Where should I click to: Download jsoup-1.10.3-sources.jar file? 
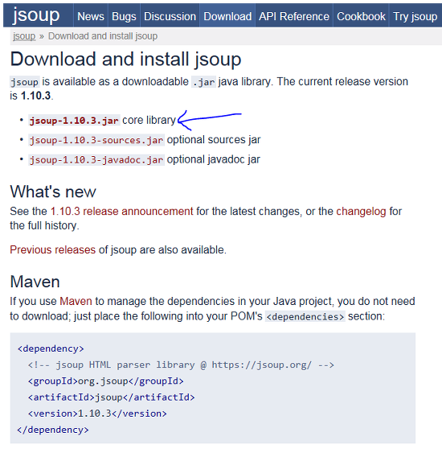96,140
